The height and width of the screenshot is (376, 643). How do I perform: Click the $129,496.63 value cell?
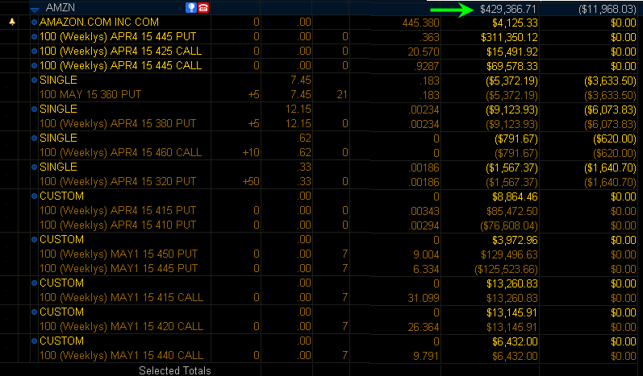point(509,254)
